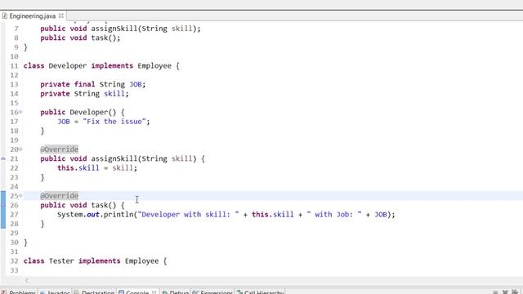The height and width of the screenshot is (294, 523).
Task: Click the left arrow of horizontal scrollbar
Action: [27, 280]
